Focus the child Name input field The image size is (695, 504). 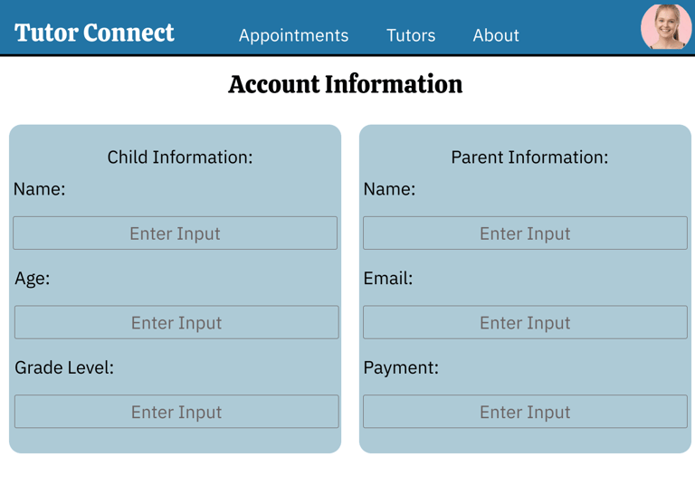tap(175, 233)
